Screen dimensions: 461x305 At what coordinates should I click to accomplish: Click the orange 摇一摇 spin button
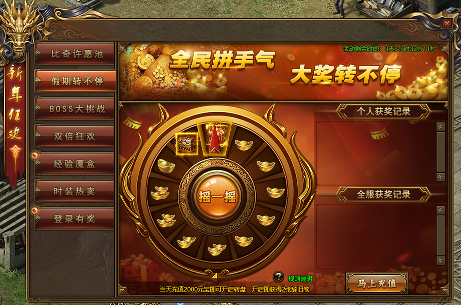click(217, 196)
